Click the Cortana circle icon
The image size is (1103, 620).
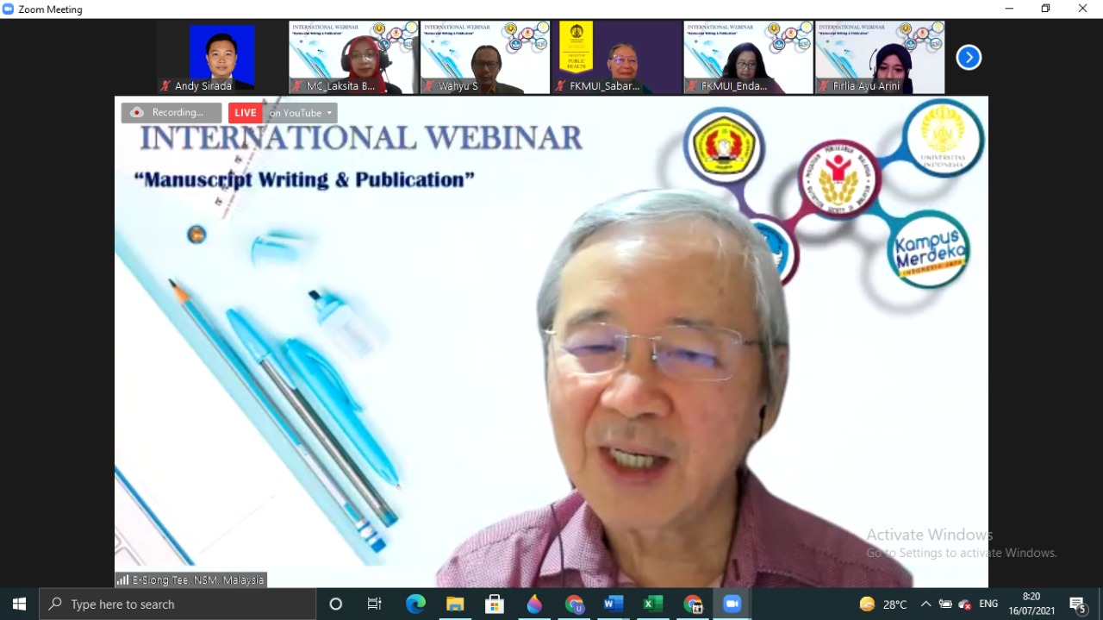click(x=336, y=604)
